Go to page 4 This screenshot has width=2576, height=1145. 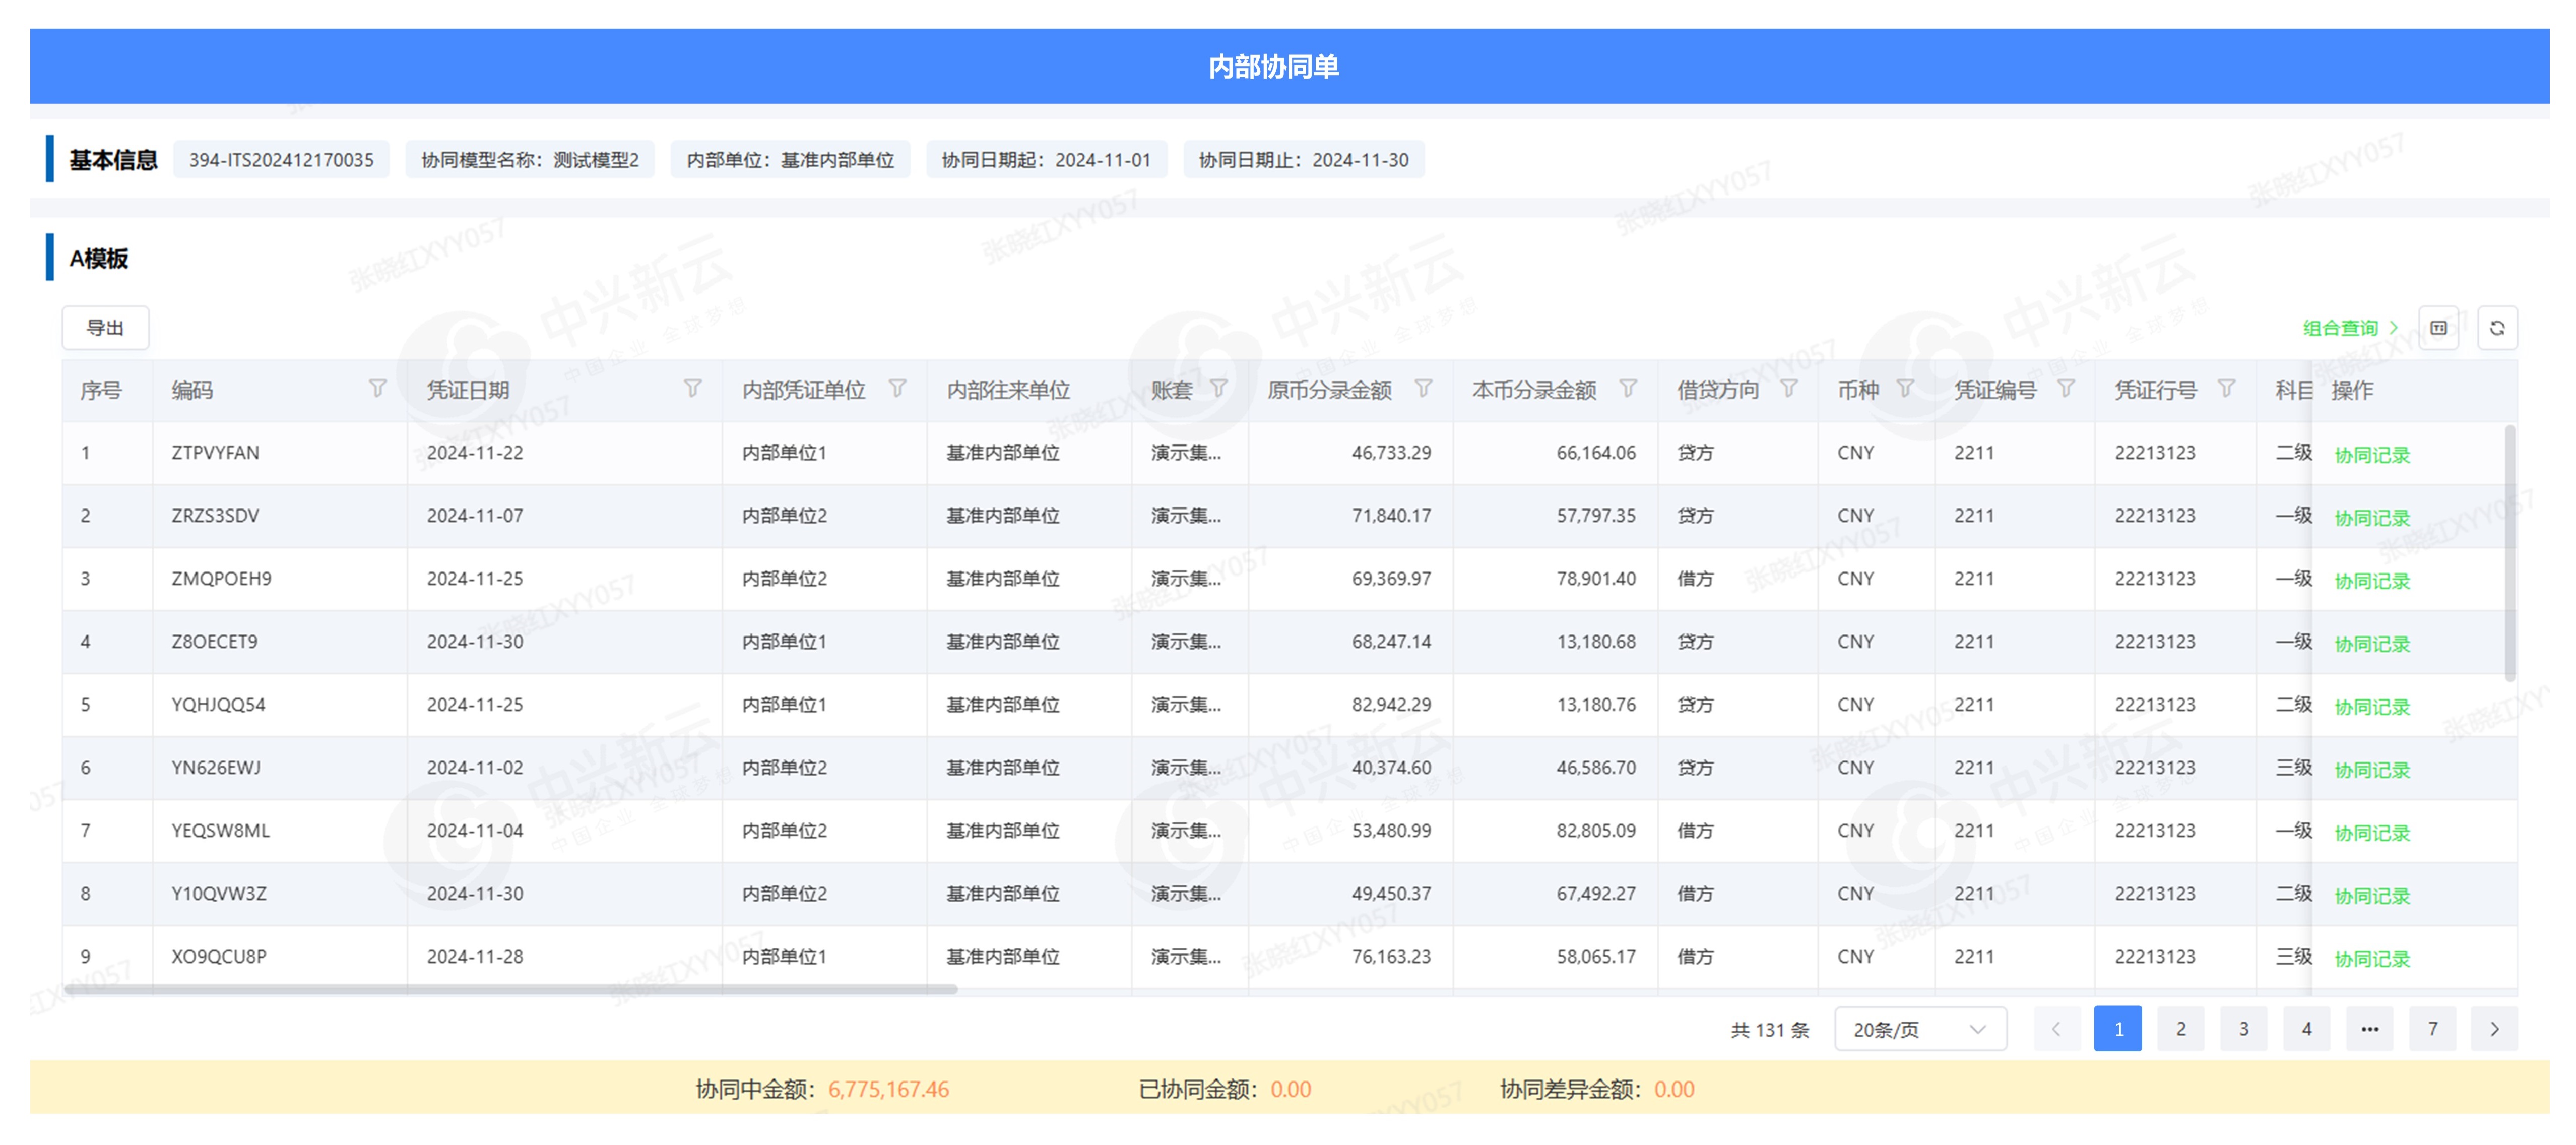2306,1029
